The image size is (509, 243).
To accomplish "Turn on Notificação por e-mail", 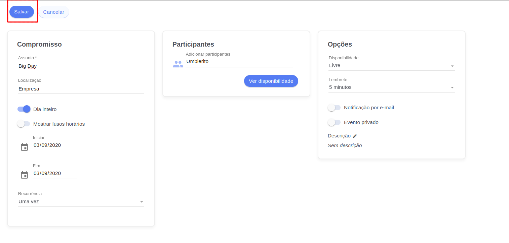I will point(334,108).
